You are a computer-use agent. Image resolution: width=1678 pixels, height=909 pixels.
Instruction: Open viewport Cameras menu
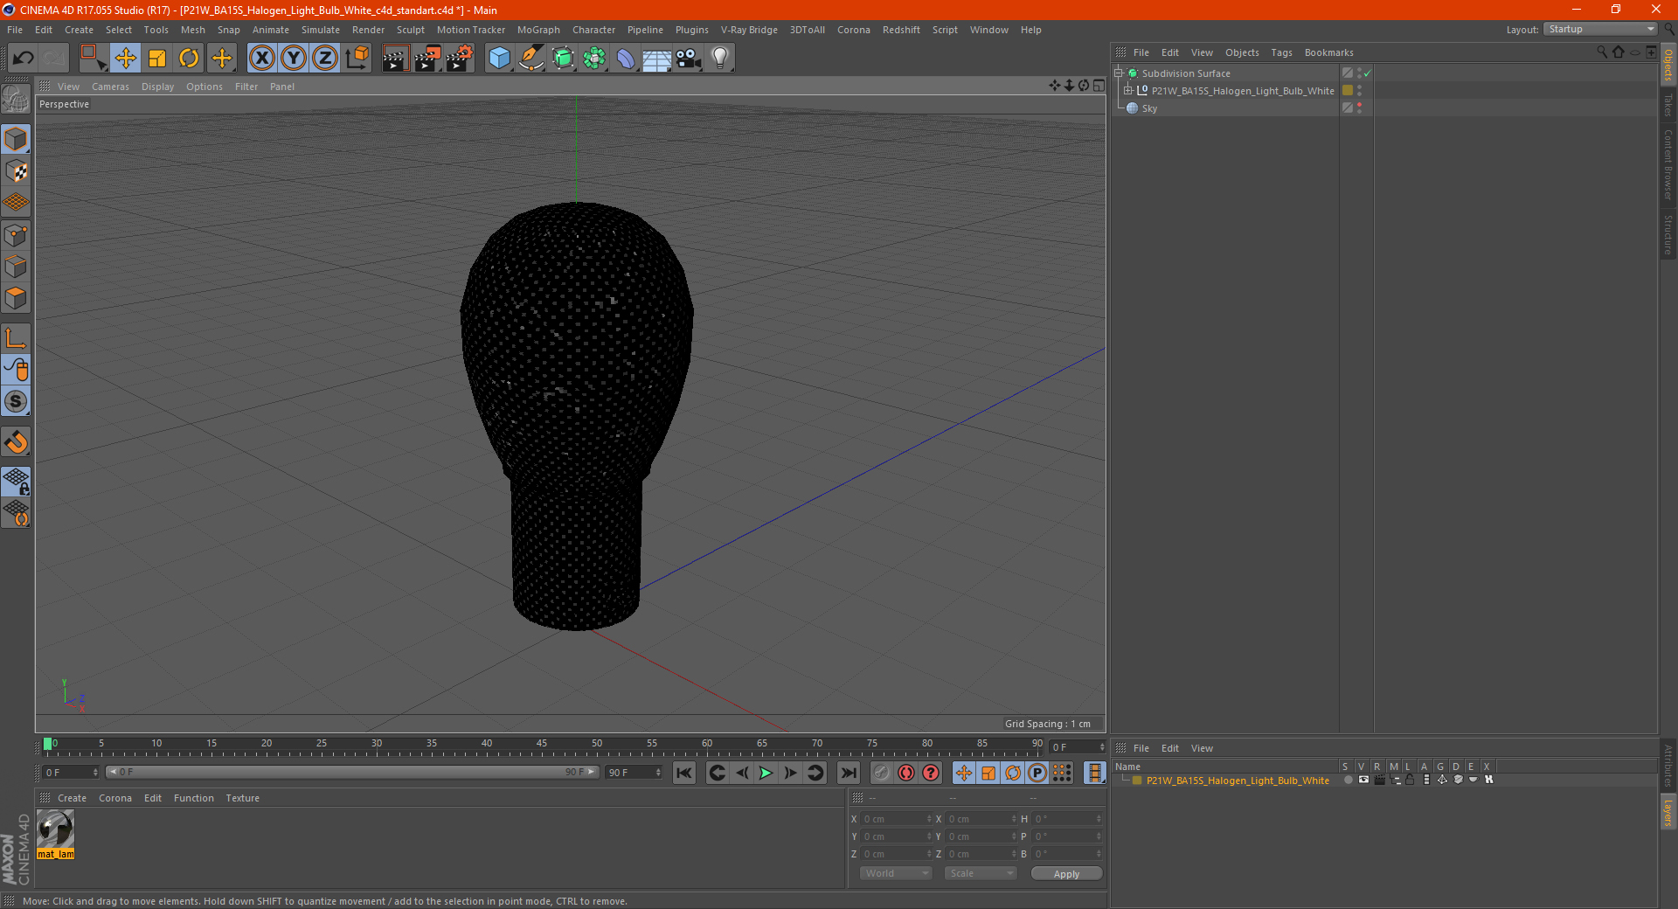pos(110,87)
